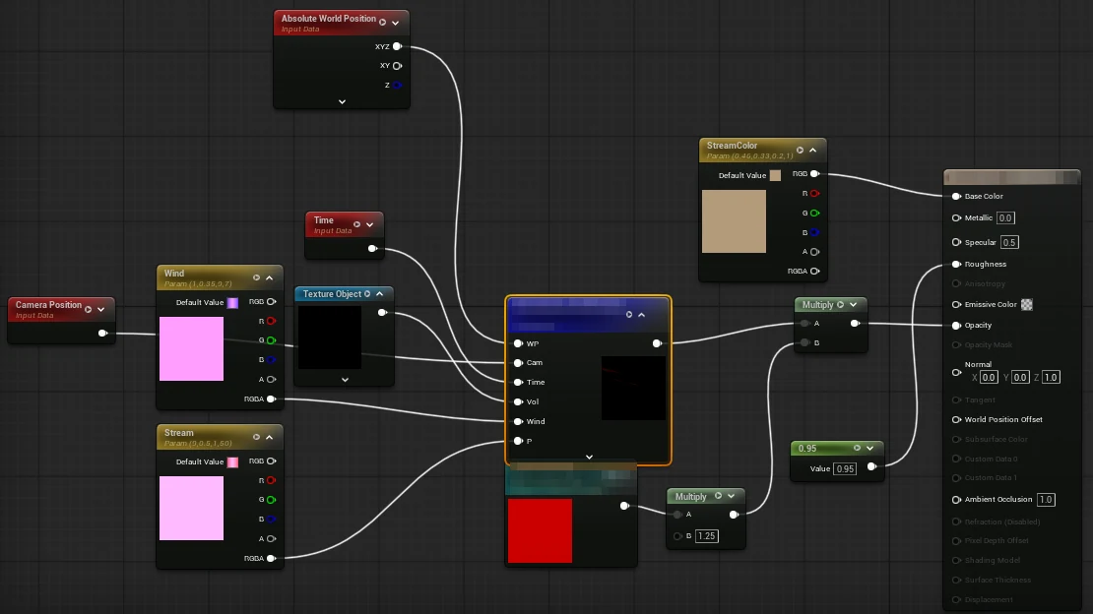Viewport: 1093px width, 614px height.
Task: Click the upper Multiply node output pin
Action: pos(855,324)
